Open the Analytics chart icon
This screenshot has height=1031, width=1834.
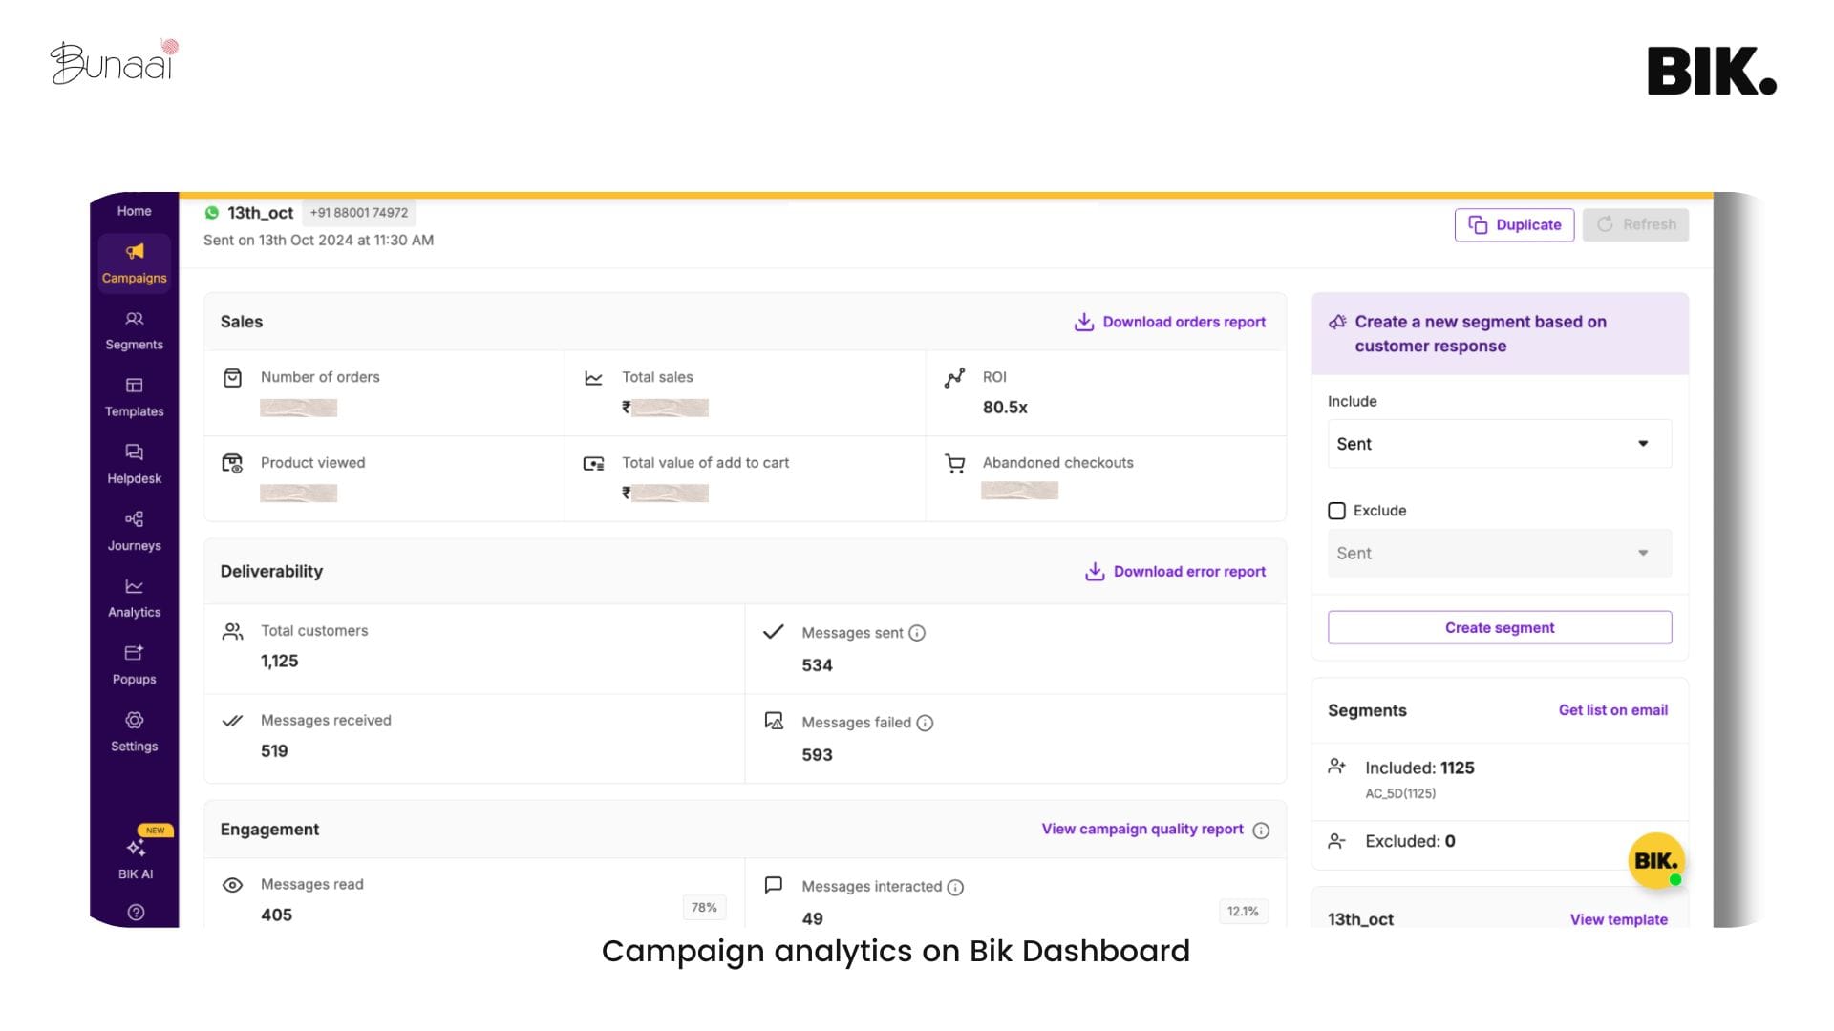134,585
